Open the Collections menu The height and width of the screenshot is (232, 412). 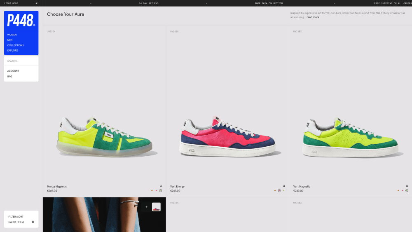(15, 45)
